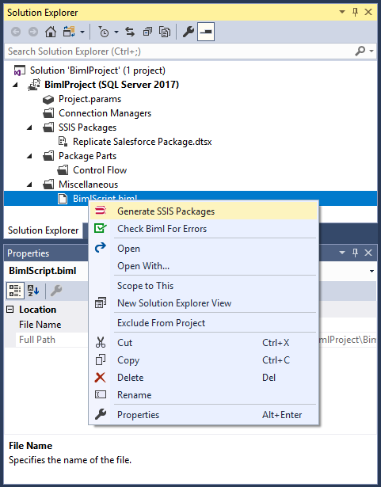Collapse the Location category in Properties
This screenshot has height=487, width=381.
click(x=10, y=310)
